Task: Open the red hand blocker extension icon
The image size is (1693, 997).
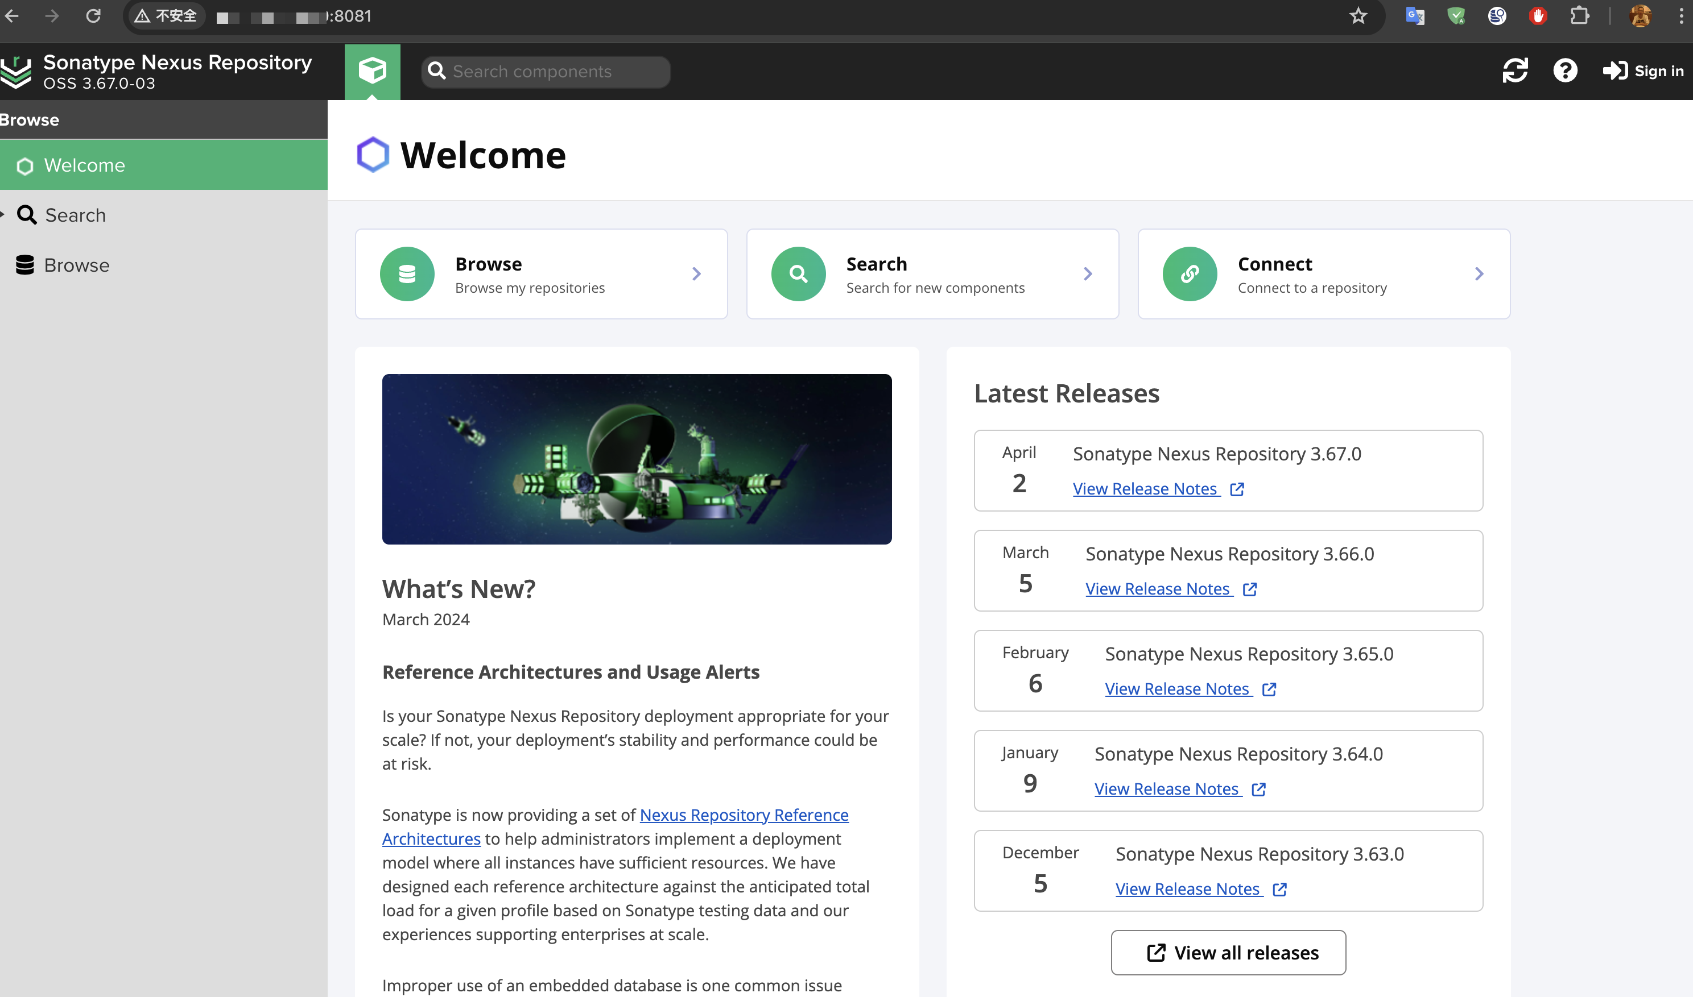Action: [1538, 15]
